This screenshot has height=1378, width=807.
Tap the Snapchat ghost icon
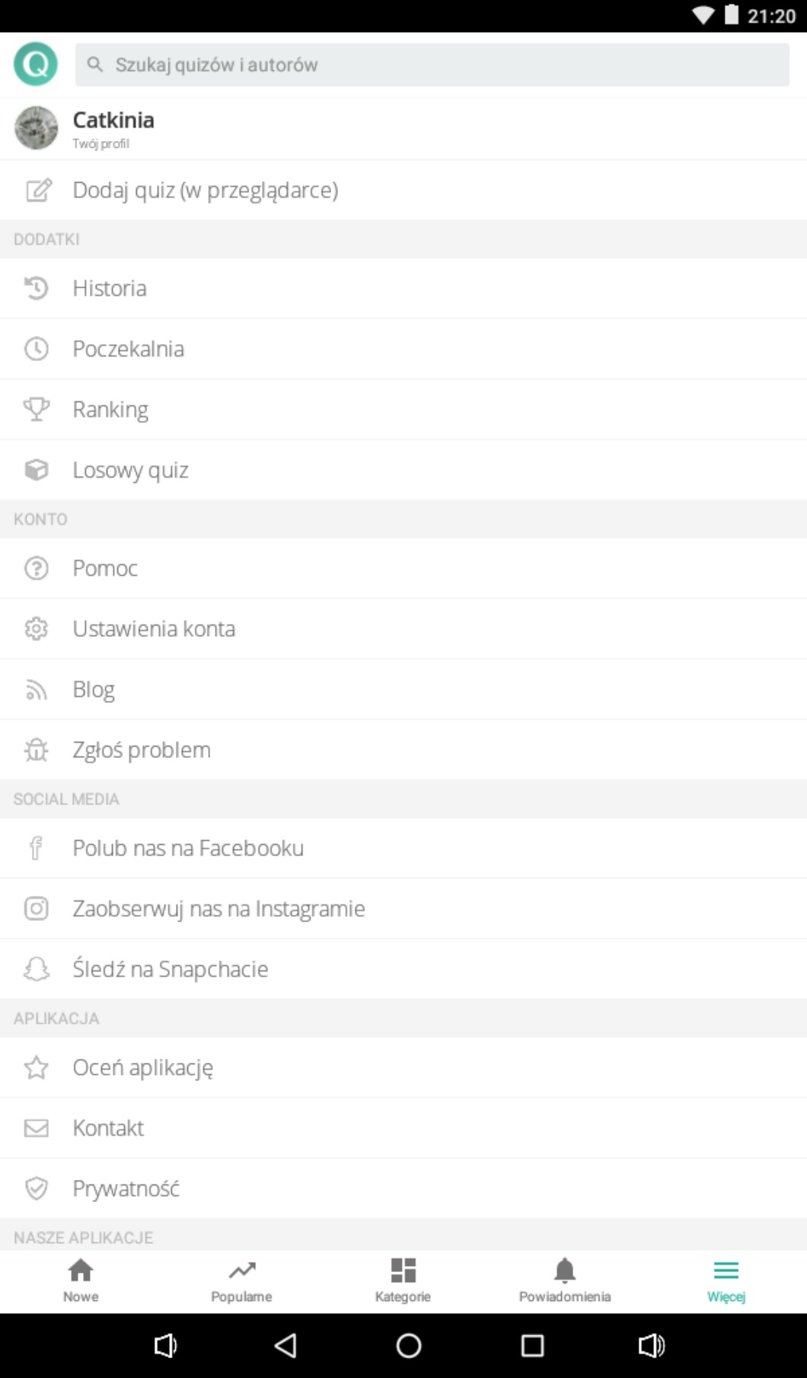point(36,969)
